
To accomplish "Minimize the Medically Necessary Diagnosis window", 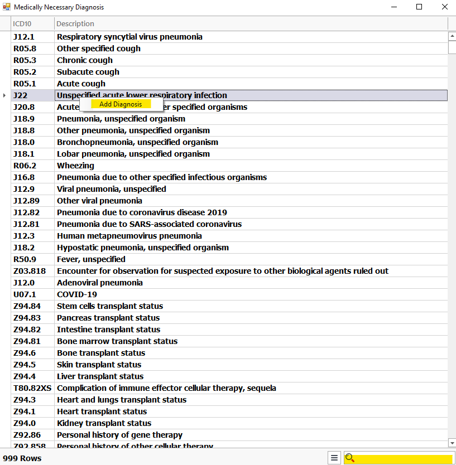I will (394, 7).
